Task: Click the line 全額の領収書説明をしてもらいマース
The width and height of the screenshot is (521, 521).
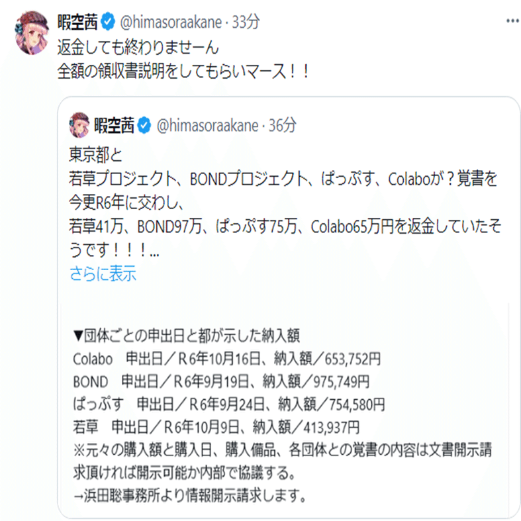Action: click(183, 71)
